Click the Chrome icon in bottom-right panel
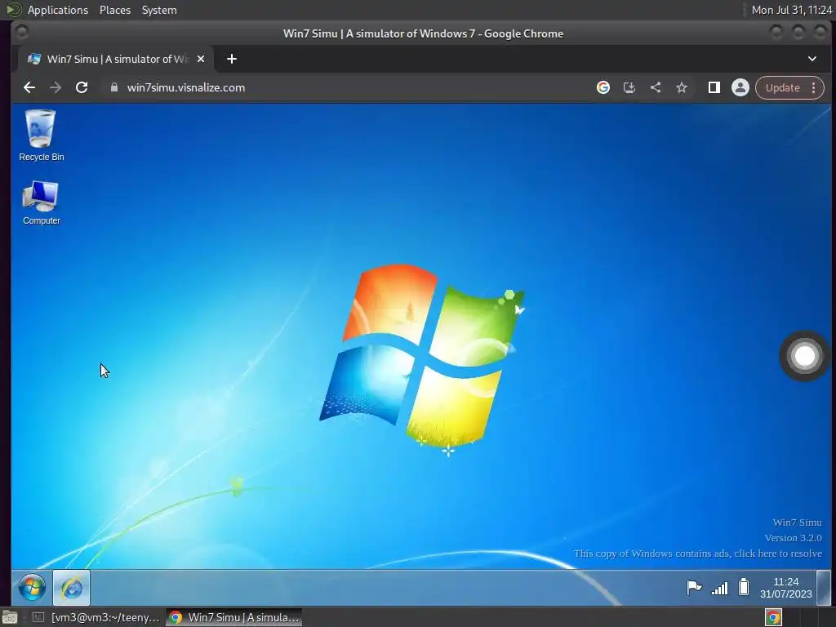836x627 pixels. tap(773, 617)
